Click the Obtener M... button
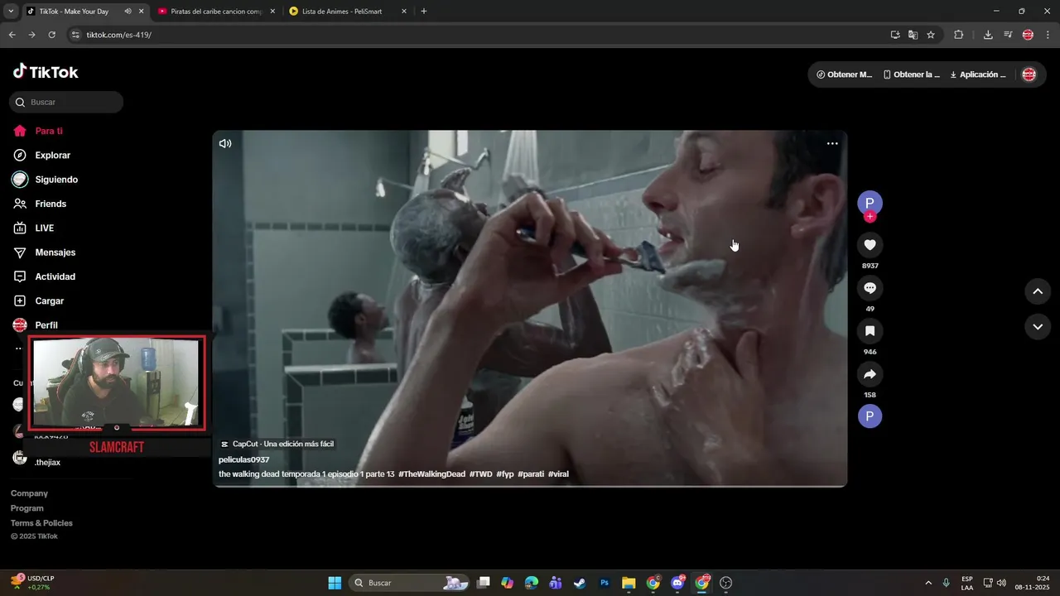The image size is (1060, 596). tap(845, 74)
